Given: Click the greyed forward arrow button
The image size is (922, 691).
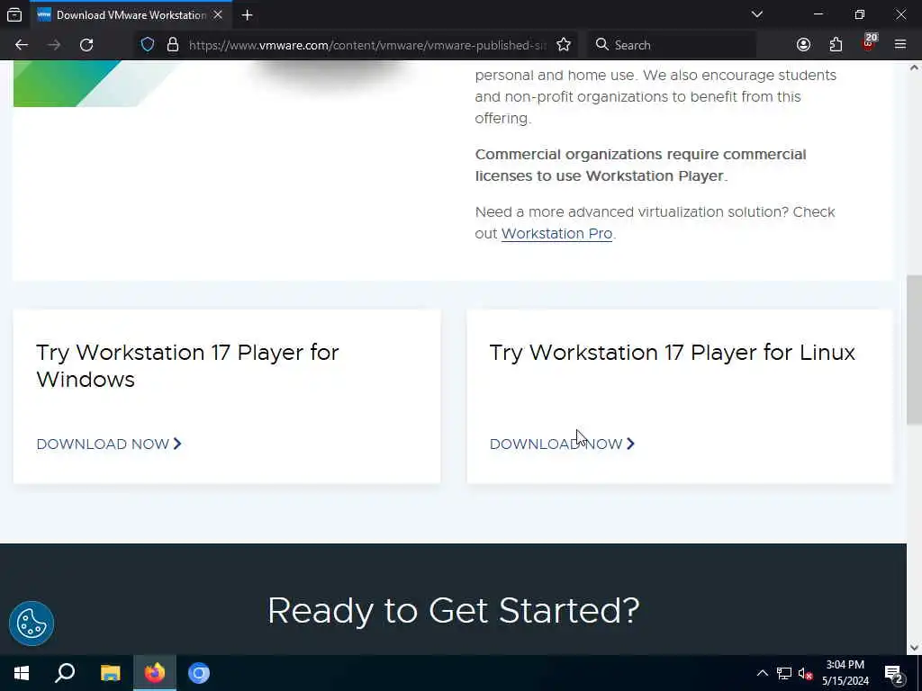Looking at the screenshot, I should 54,45.
